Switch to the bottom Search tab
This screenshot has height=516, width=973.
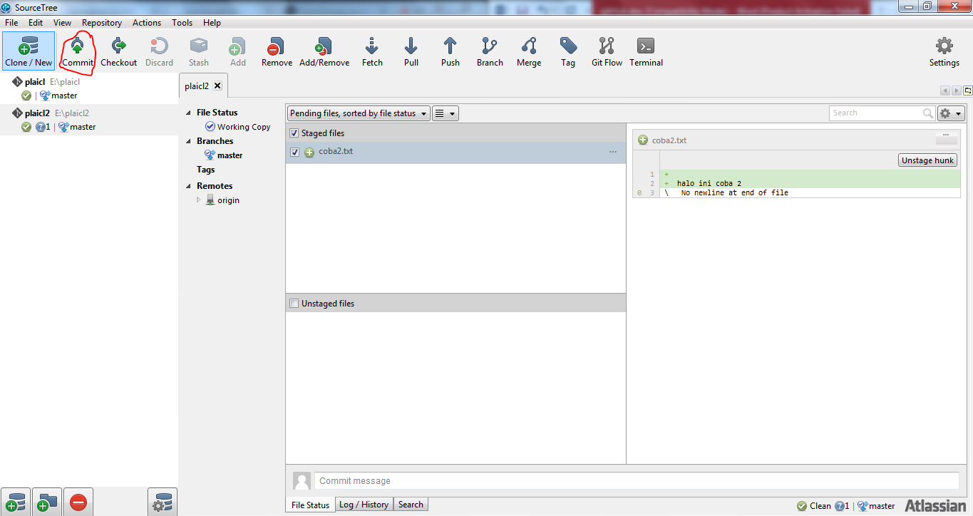click(x=411, y=505)
